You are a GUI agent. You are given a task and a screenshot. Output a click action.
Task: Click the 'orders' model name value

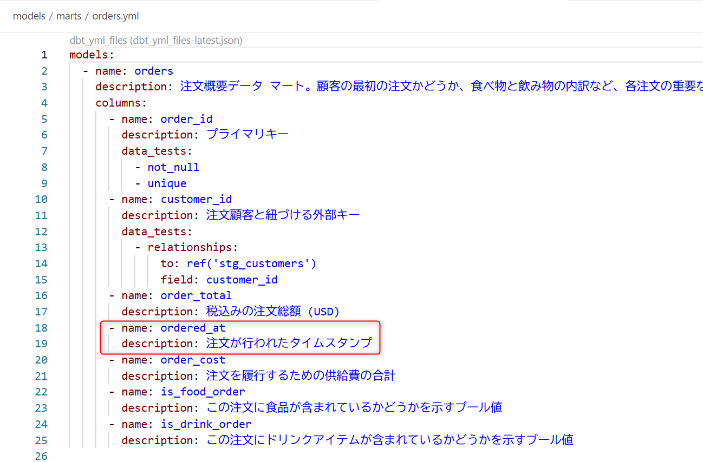click(154, 71)
